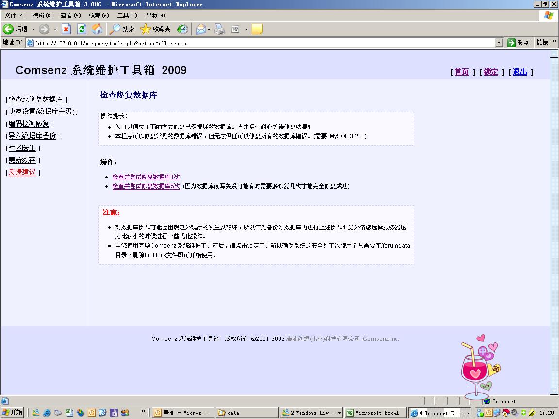Open the 编辑(E) menu
Image resolution: width=559 pixels, height=419 pixels.
pyautogui.click(x=42, y=16)
